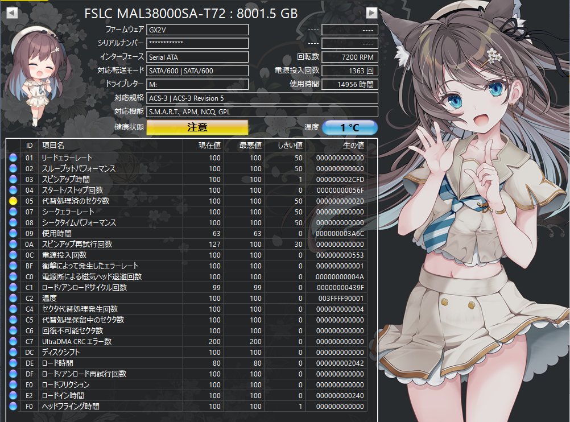Click status orb for 0C 電源投入回数

pyautogui.click(x=13, y=255)
